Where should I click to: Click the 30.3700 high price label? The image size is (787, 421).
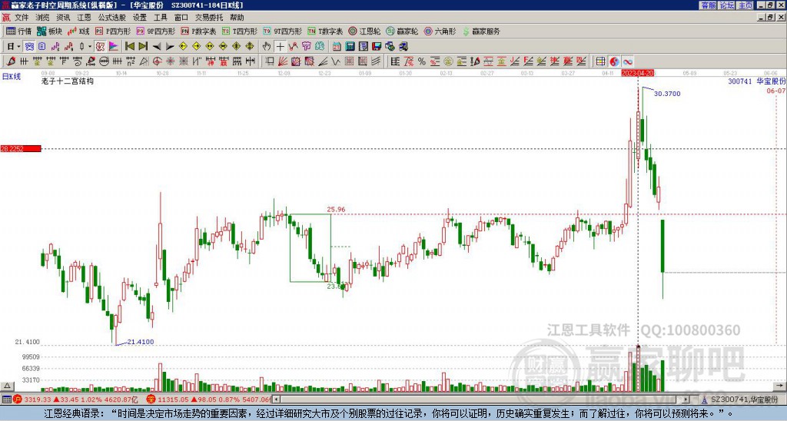point(668,94)
